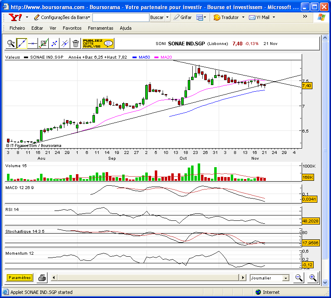
Task: Select the horizontal line drawing tool
Action: point(33,43)
